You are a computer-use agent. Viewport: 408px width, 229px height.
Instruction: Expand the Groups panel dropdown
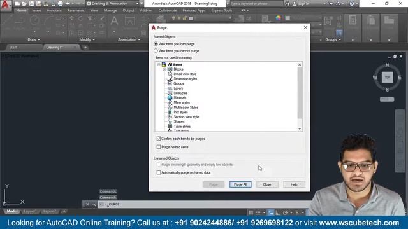coord(333,39)
